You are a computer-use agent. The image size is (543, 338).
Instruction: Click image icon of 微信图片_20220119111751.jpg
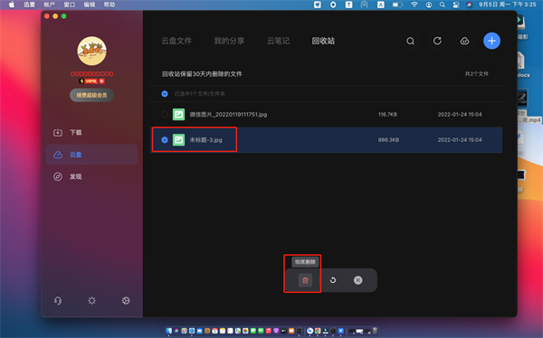click(178, 114)
